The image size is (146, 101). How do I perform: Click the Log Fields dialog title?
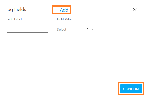16,9
